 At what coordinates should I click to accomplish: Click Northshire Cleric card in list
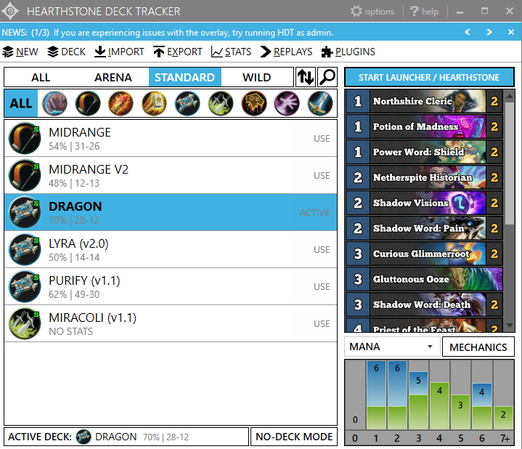click(424, 101)
